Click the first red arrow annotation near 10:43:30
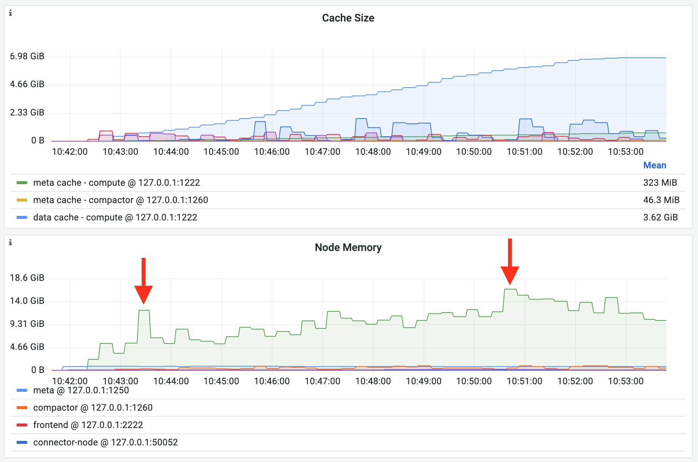The width and height of the screenshot is (698, 462). point(144,281)
